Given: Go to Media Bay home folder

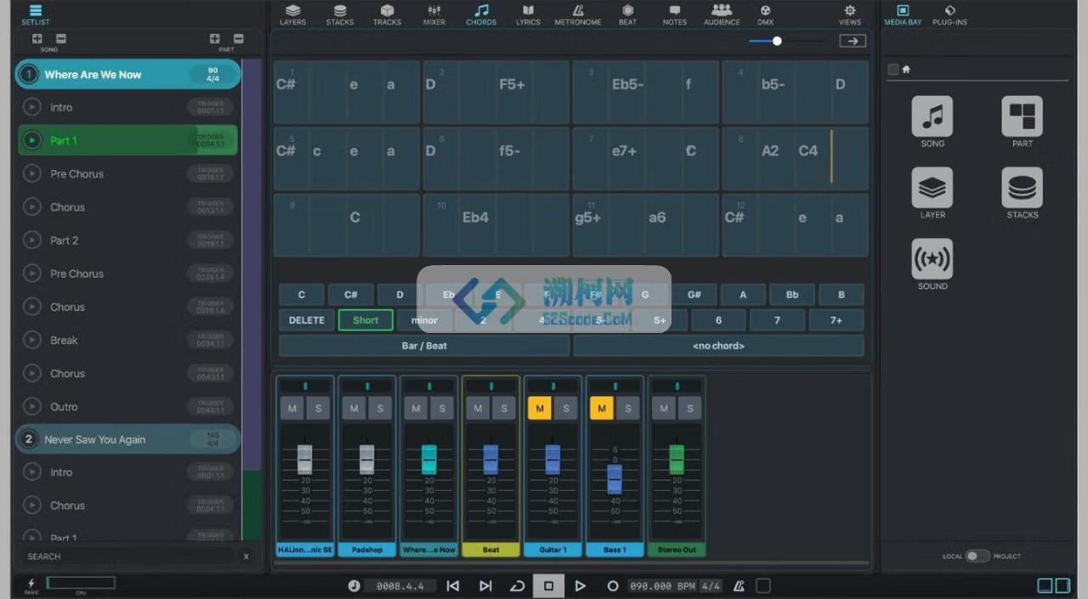Looking at the screenshot, I should 906,70.
